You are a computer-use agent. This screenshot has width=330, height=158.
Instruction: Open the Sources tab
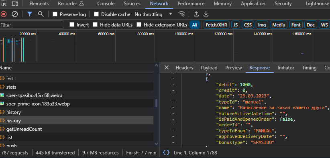(132, 4)
